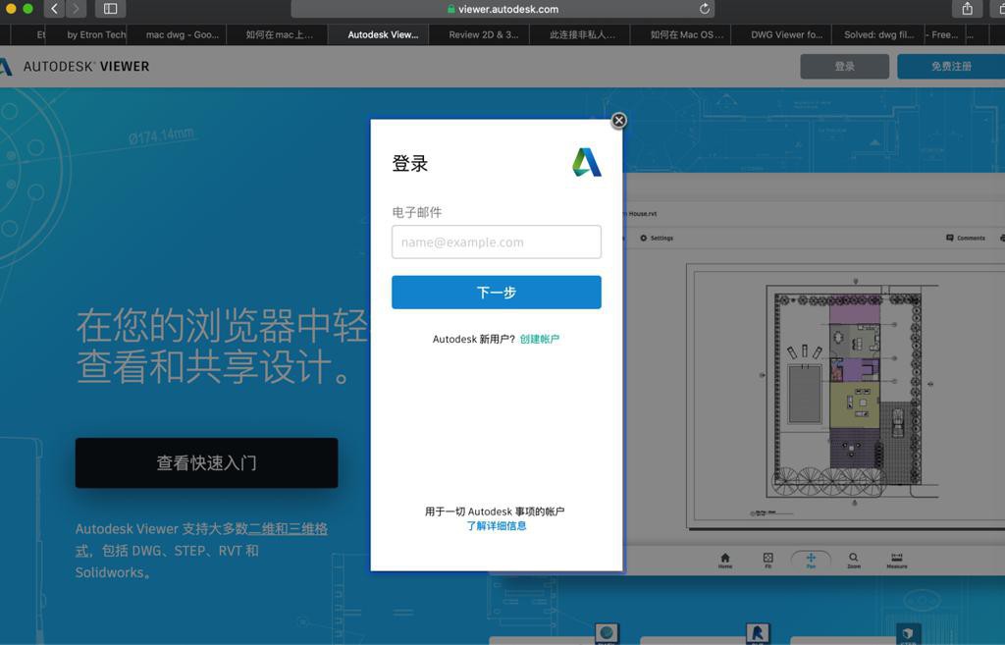
Task: Click the 查看快速入门 button
Action: (206, 463)
